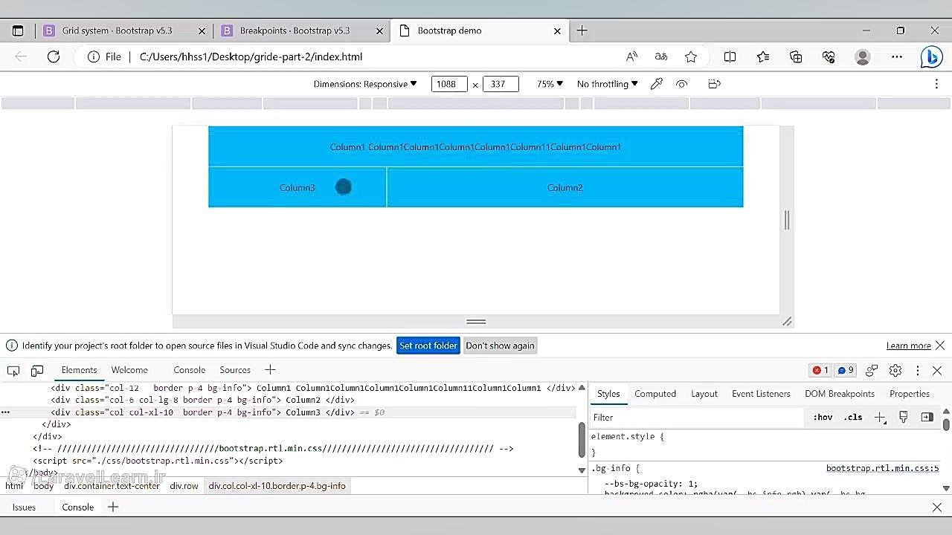952x535 pixels.
Task: Open the tab actions menu icon
Action: [x=18, y=30]
